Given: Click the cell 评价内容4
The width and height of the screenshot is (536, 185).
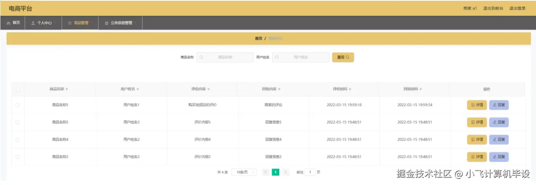Looking at the screenshot, I should click(202, 140).
